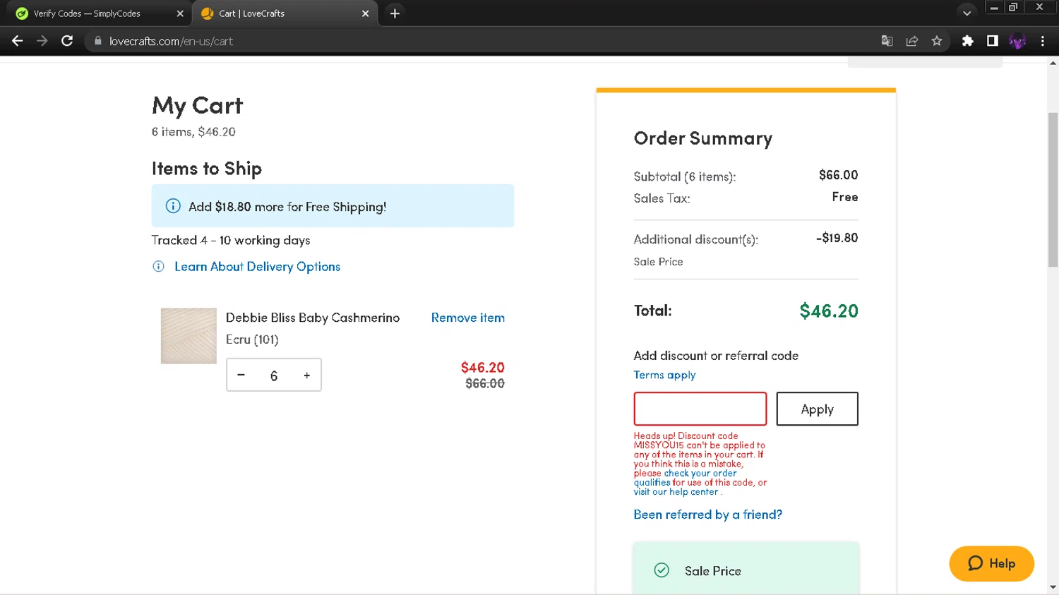Viewport: 1059px width, 595px height.
Task: Apply the discount code
Action: coord(817,409)
